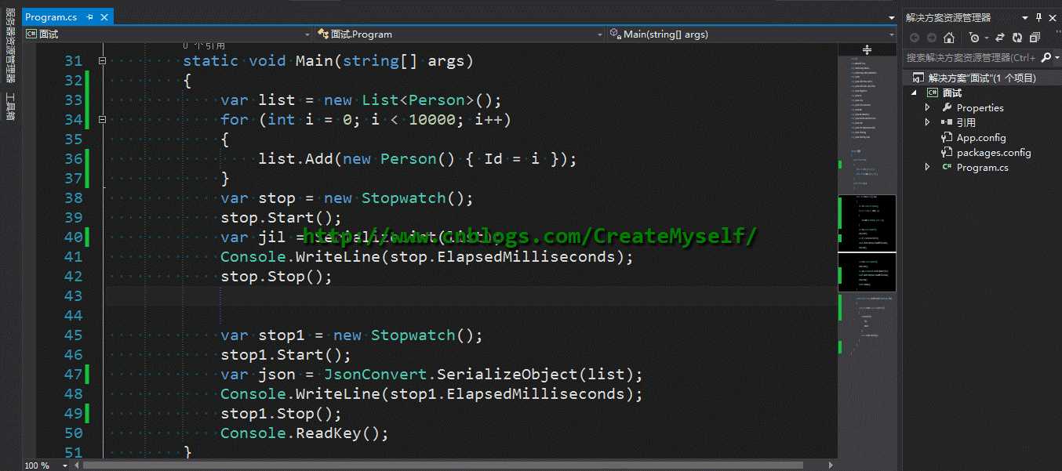
Task: Click the 'stop.Start();' line
Action: (x=281, y=217)
